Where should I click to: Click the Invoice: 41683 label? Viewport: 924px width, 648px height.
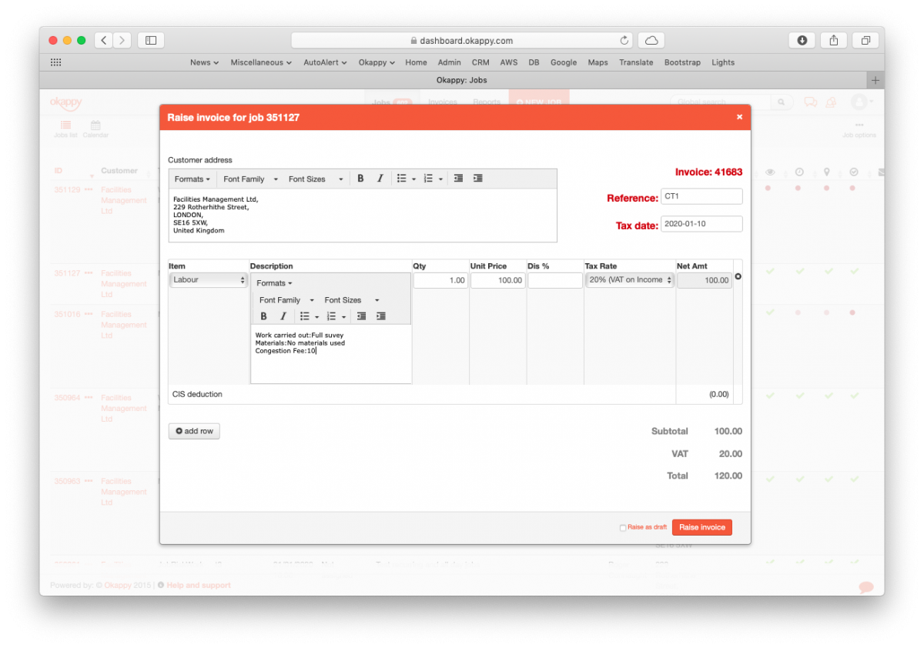[708, 172]
